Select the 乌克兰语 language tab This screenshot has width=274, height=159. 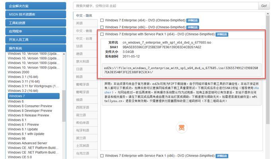pos(85,153)
